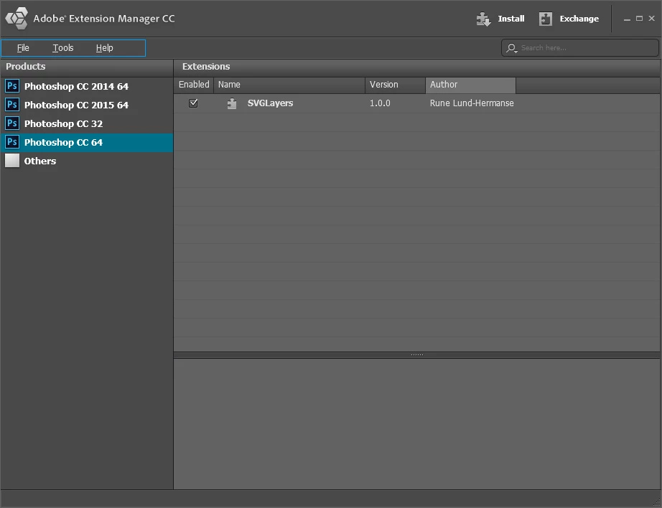
Task: Click the Adobe Extension Manager logo icon
Action: point(17,18)
